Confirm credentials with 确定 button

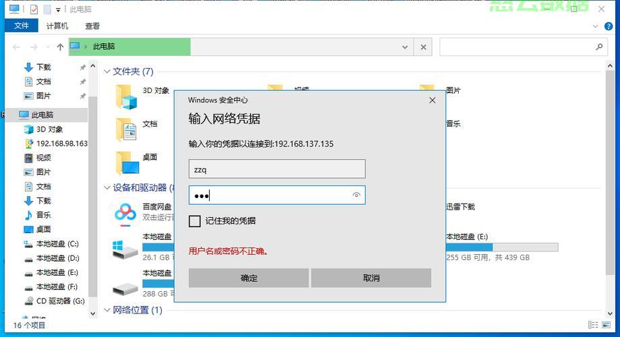[248, 278]
